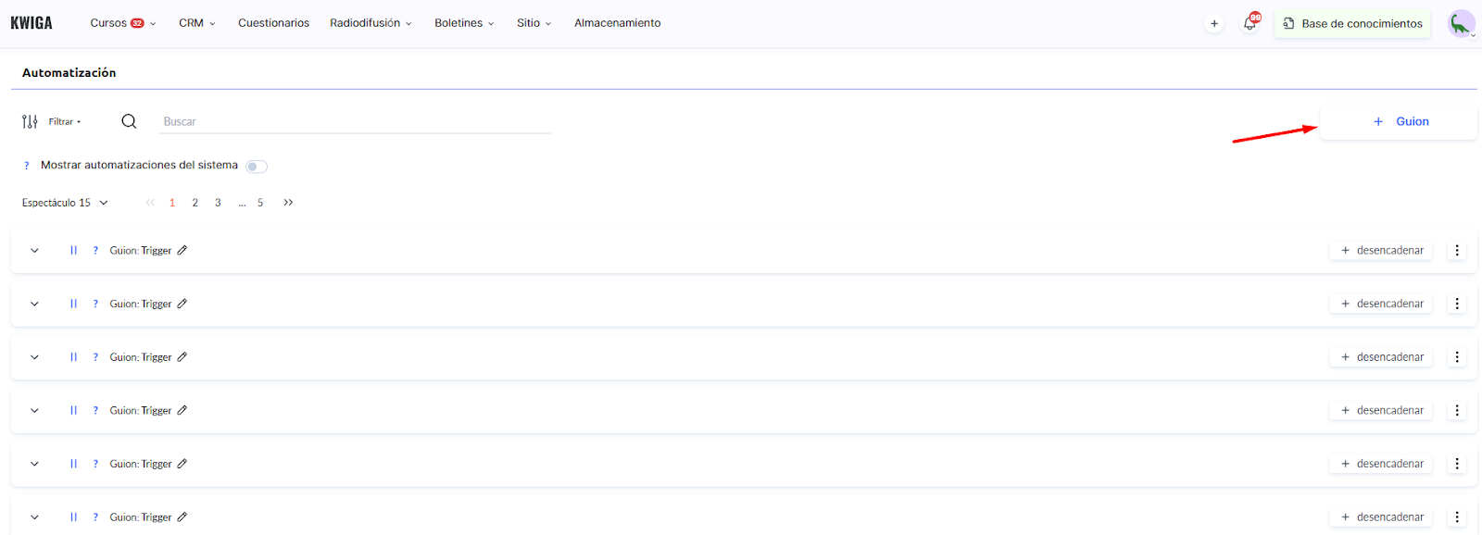Click help icon beside Mostrar automatizaciones
1482x535 pixels.
pyautogui.click(x=26, y=166)
